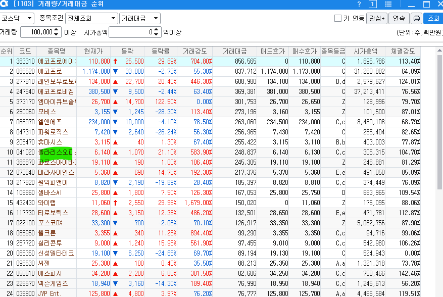Screen dimensions: 443x297
Task: Click the 연속 button
Action: 399,18
